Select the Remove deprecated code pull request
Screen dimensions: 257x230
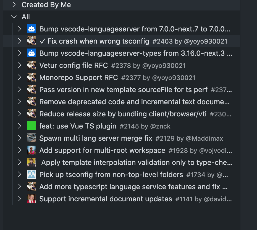click(x=111, y=102)
